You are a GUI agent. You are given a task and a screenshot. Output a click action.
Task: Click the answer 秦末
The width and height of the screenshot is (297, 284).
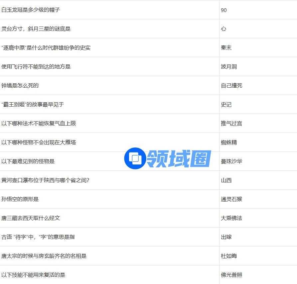[226, 48]
